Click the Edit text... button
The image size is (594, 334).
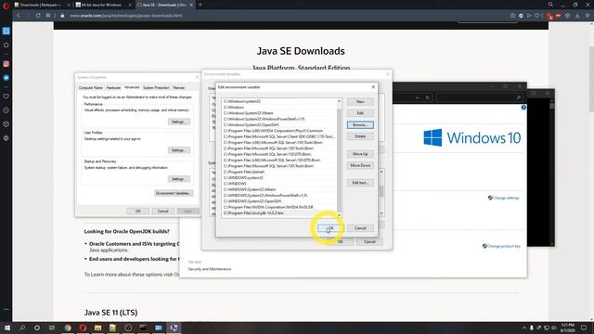pos(360,183)
